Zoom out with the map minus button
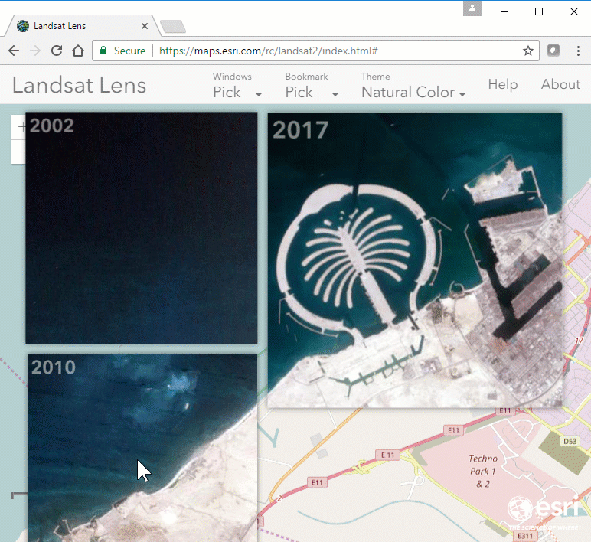Screen dimensions: 591x542 click(x=18, y=152)
